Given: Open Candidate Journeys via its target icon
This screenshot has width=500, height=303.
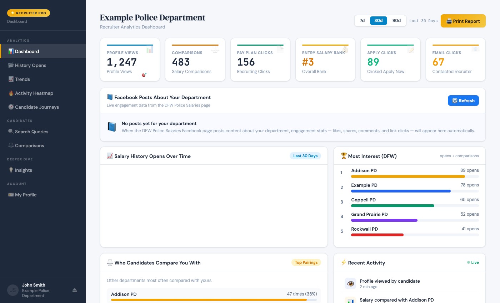Looking at the screenshot, I should pyautogui.click(x=11, y=107).
